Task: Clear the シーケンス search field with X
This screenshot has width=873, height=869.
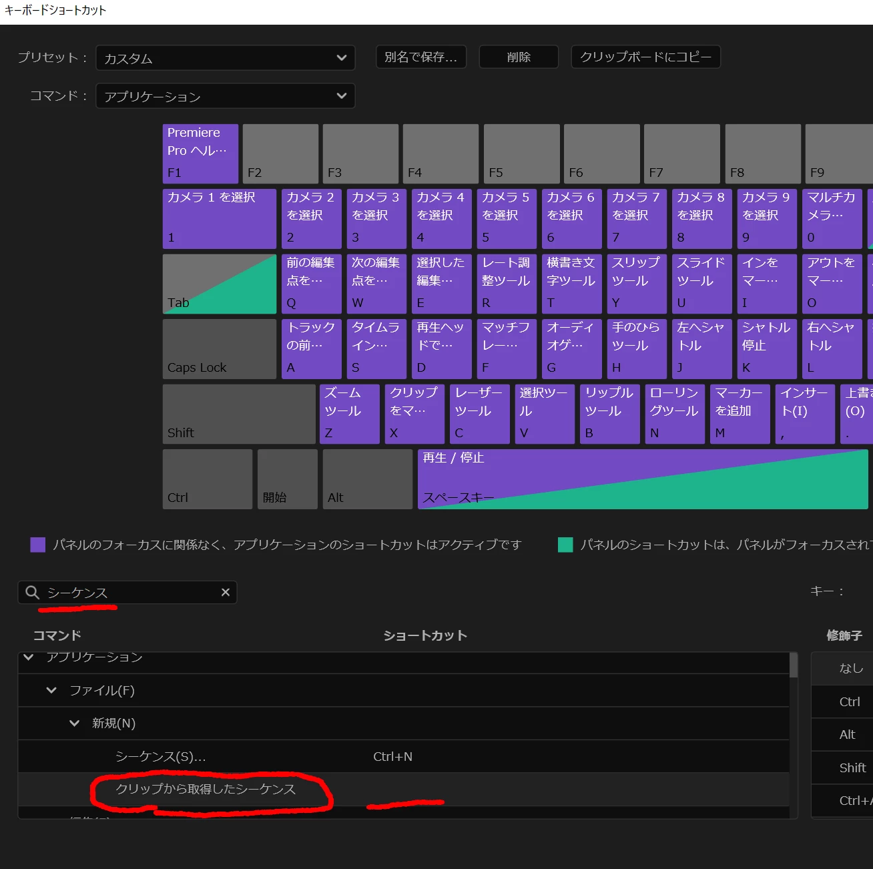Action: (226, 592)
